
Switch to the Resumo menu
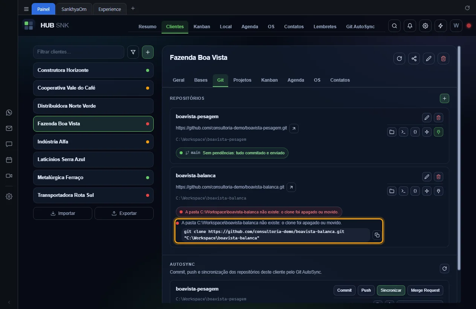[147, 27]
